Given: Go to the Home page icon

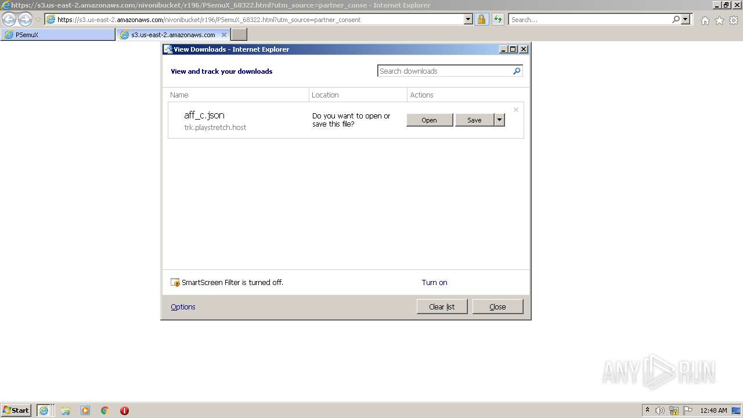Looking at the screenshot, I should pos(705,20).
